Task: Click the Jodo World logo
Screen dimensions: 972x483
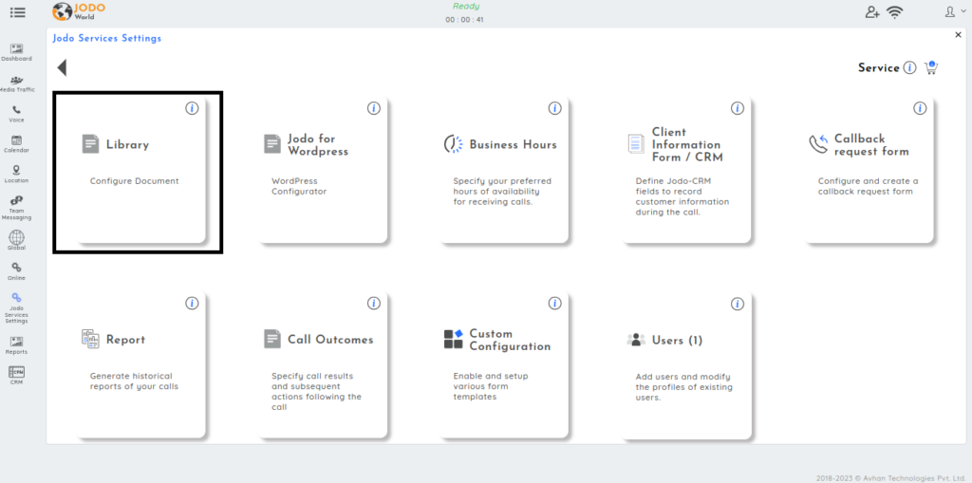Action: coord(79,11)
